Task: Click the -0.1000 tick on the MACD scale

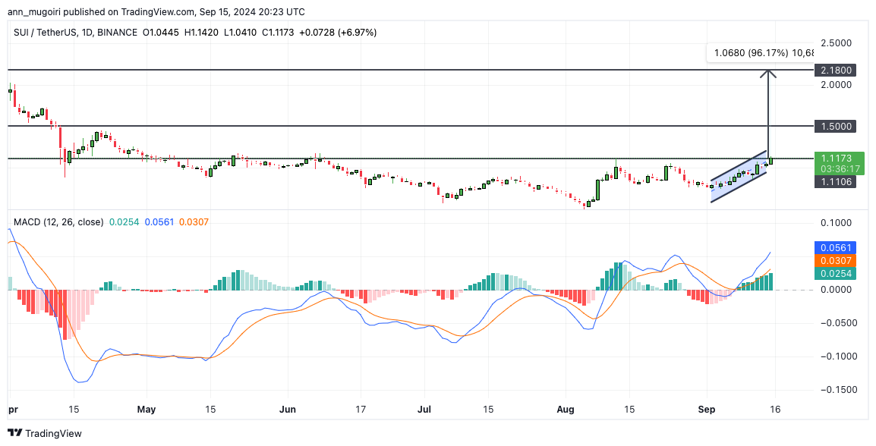Action: pos(835,356)
